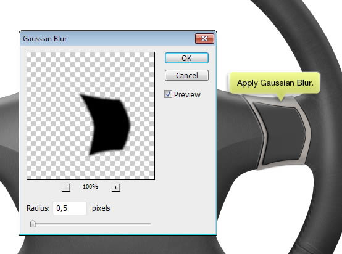Click into the Radius value field
Image resolution: width=342 pixels, height=254 pixels.
70,208
